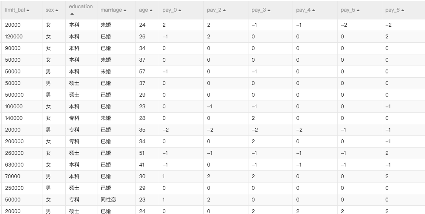
Task: Click the pay_0 sort arrow icon
Action: click(180, 10)
